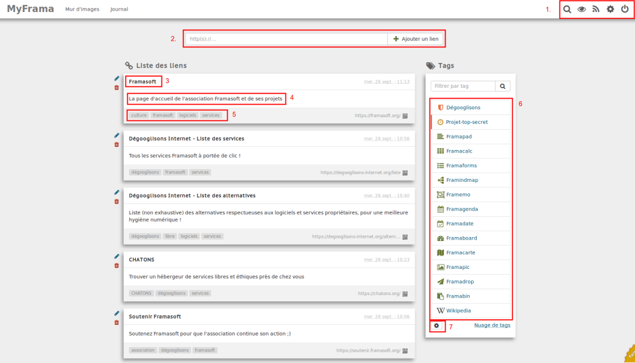The image size is (635, 363).
Task: Click the tag filter search button
Action: pos(502,86)
